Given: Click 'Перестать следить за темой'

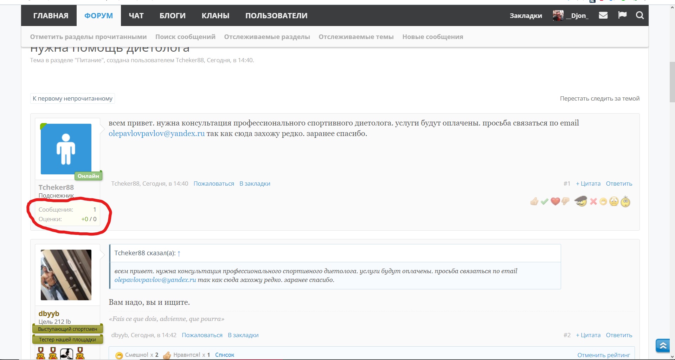Looking at the screenshot, I should [600, 98].
